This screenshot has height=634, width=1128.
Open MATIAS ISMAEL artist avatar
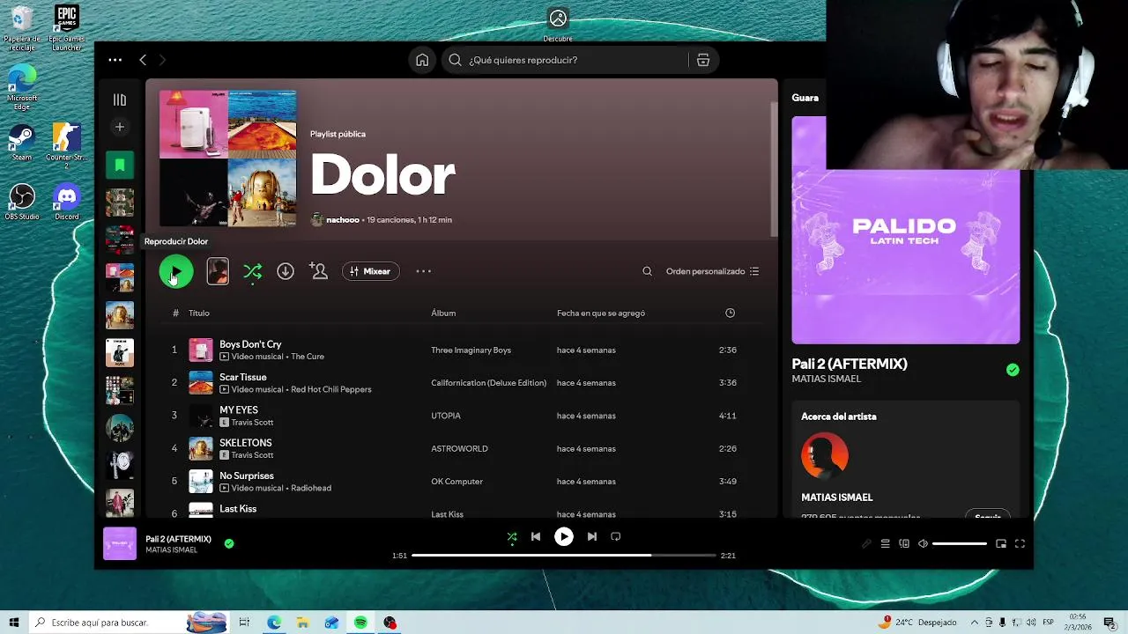pos(825,456)
